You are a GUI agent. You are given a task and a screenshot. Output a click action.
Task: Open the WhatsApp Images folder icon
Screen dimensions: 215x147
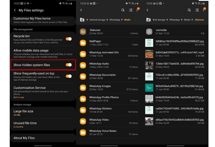coord(83,88)
